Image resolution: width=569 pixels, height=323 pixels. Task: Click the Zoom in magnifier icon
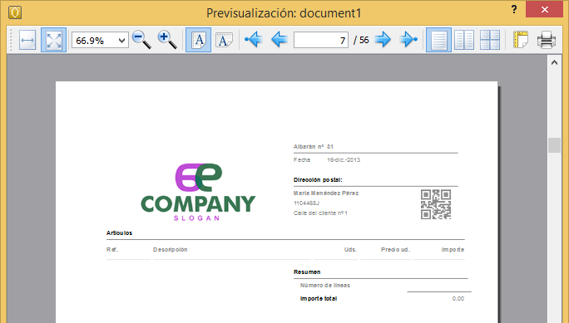[x=167, y=40]
